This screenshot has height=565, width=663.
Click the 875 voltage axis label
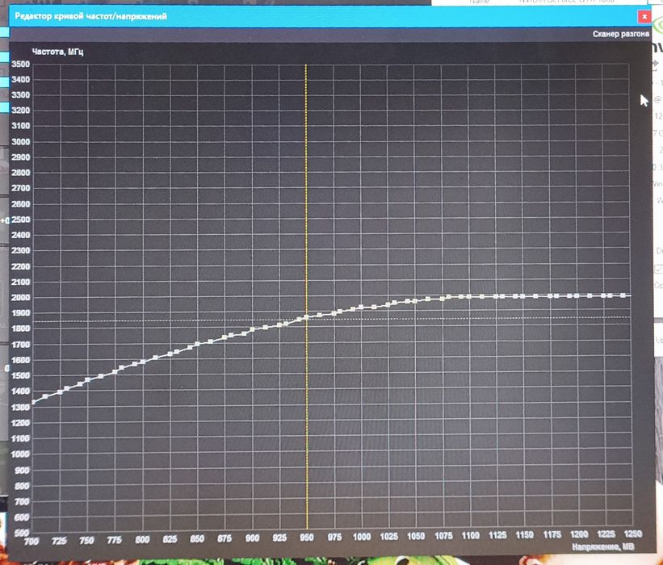[224, 538]
